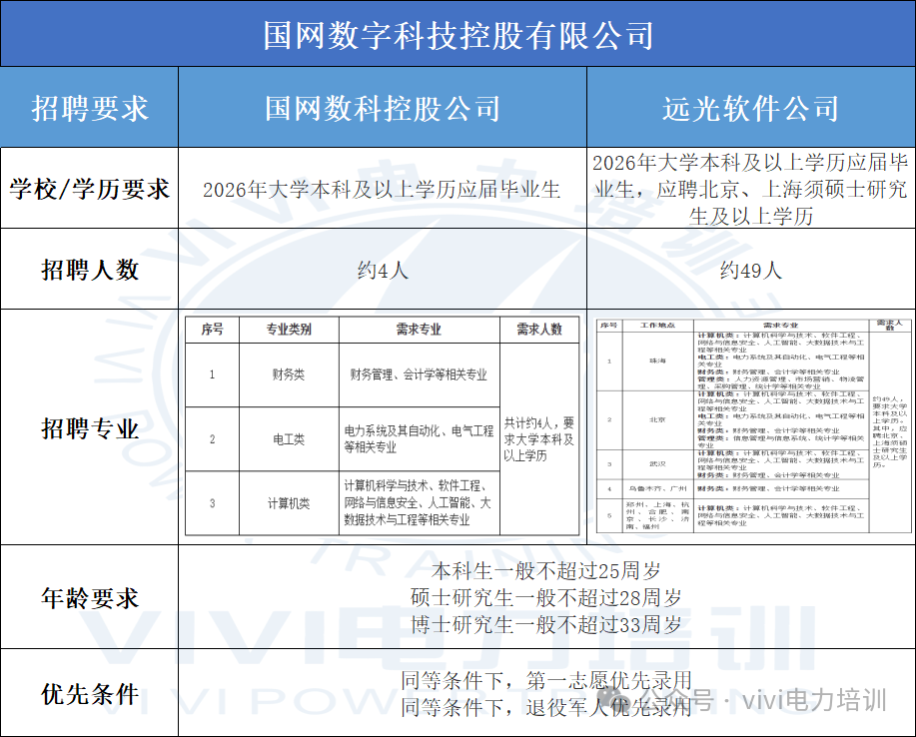This screenshot has height=737, width=916.
Task: Select 博士研究生一般不超过33周岁 text line
Action: coord(546,625)
